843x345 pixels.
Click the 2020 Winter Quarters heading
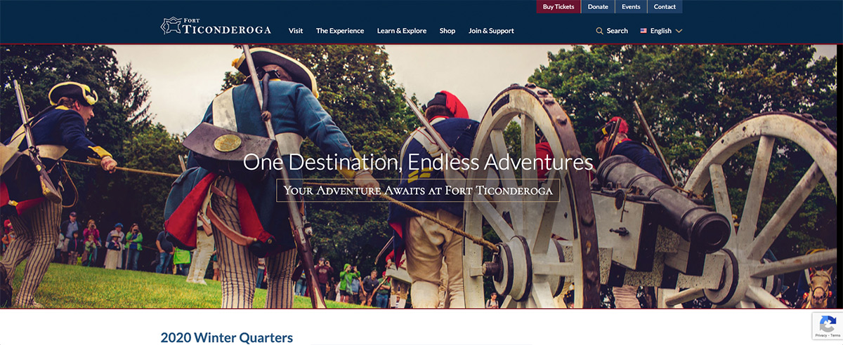tap(227, 338)
